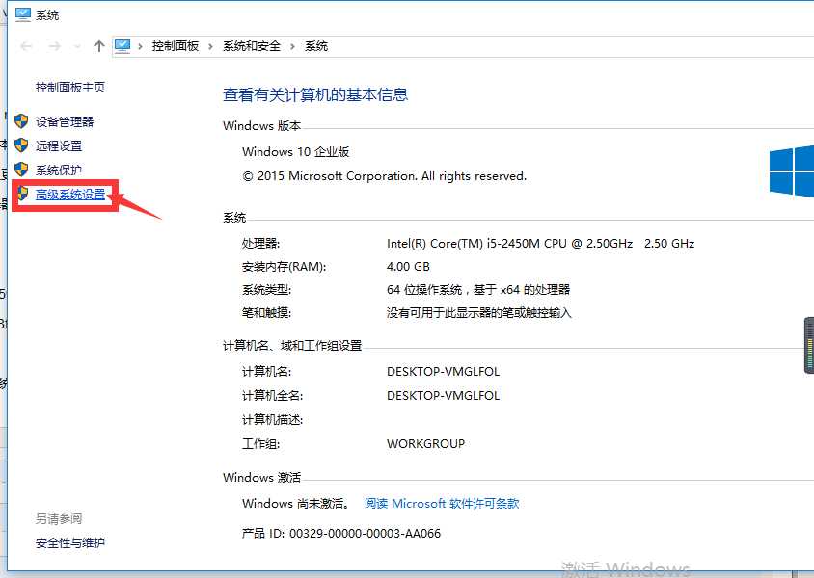
Task: Go back with the left arrow
Action: [26, 46]
